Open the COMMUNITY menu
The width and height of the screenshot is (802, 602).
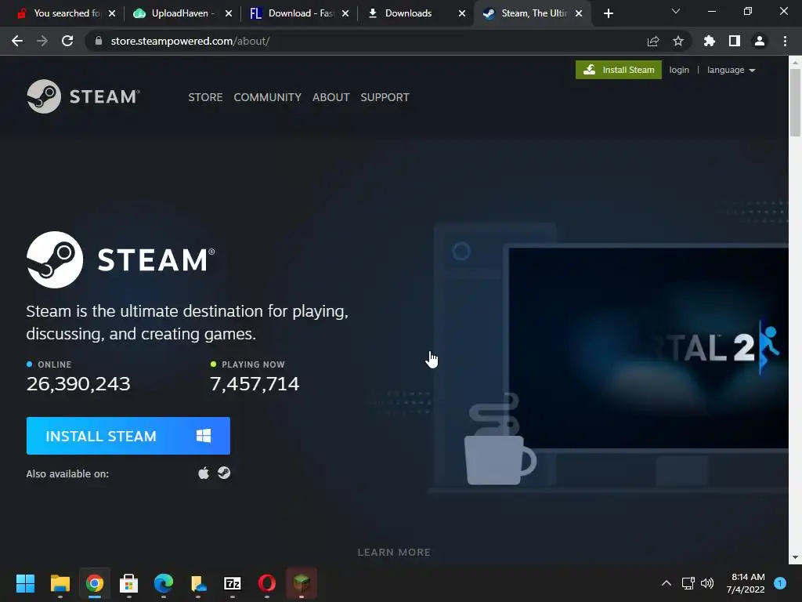click(268, 97)
